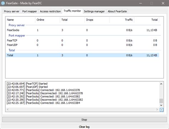The width and height of the screenshot is (169, 129).
Task: Show the About FearGate tab
Action: (117, 11)
